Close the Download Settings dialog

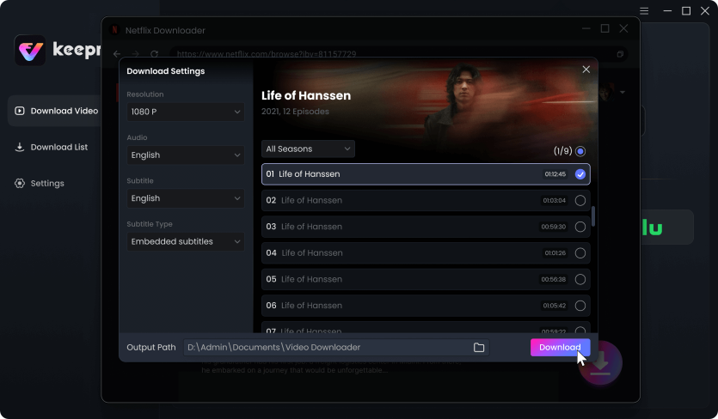586,70
